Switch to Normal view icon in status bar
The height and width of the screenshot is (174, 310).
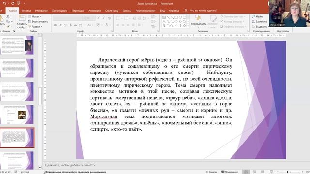click(246, 172)
